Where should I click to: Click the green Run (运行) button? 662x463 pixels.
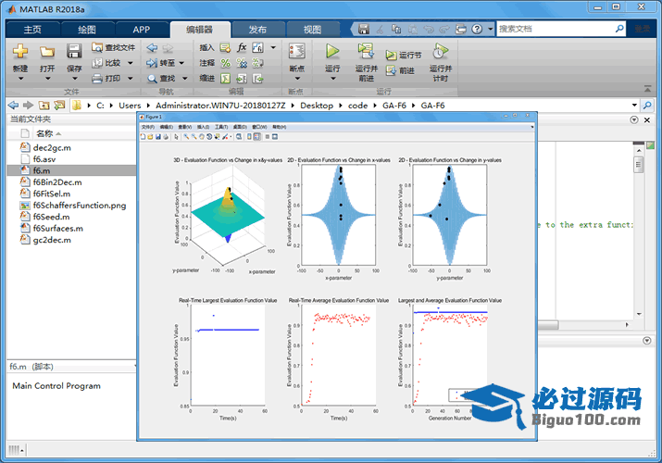[x=332, y=52]
